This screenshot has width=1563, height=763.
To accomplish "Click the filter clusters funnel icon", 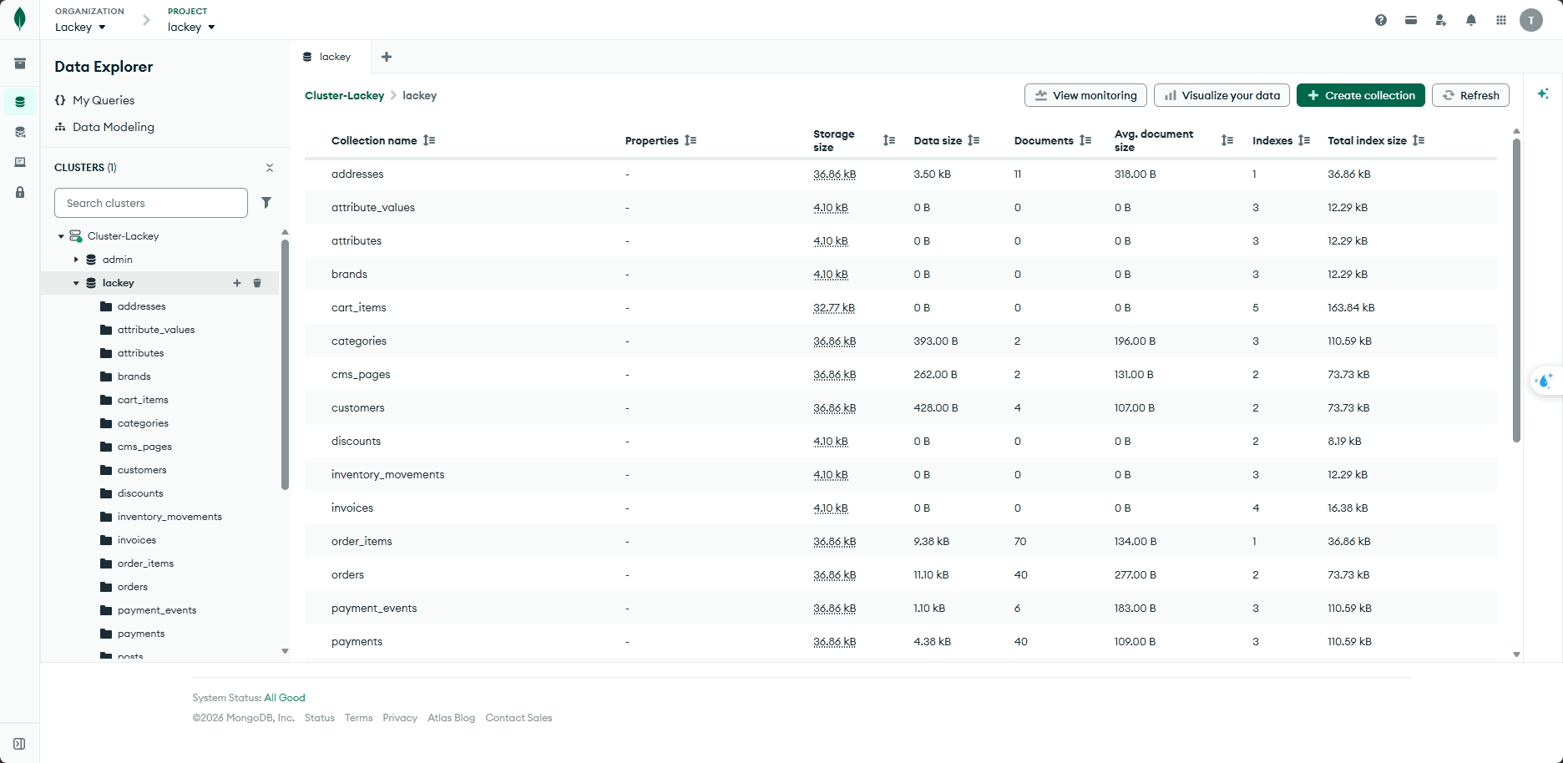I will pos(266,203).
